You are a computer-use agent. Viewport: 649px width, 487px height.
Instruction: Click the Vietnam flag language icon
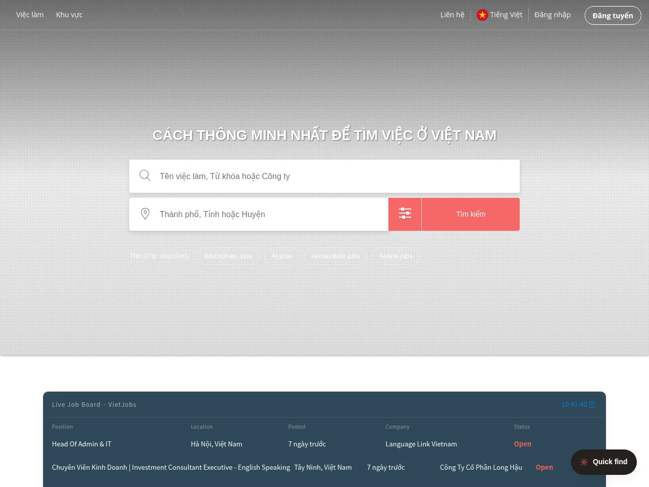point(482,15)
